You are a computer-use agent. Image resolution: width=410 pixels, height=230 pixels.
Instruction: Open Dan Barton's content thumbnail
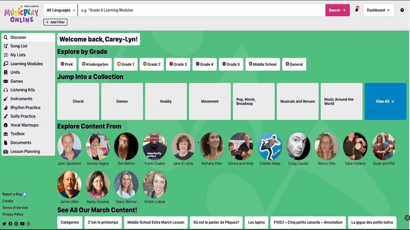[126, 146]
